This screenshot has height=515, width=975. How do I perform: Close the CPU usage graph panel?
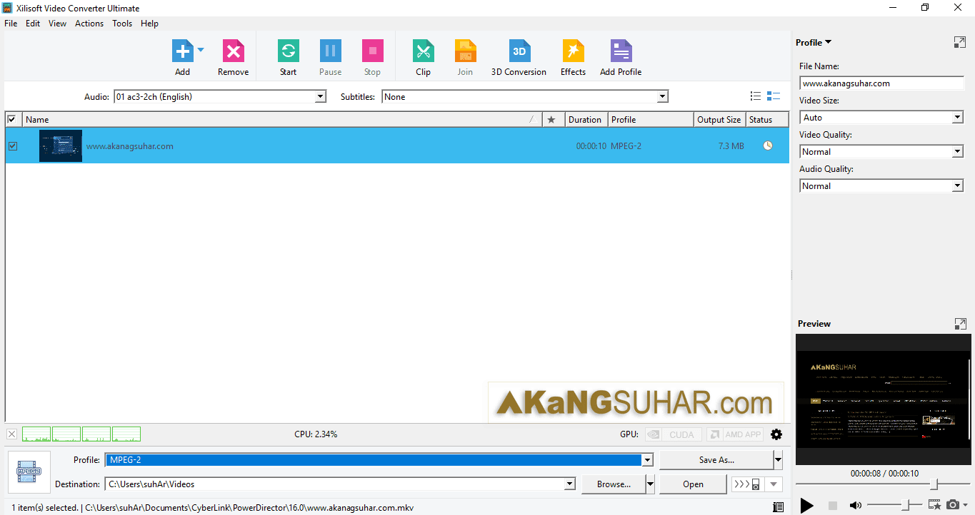(x=11, y=434)
